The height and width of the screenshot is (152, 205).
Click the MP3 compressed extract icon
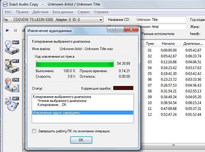12,66
